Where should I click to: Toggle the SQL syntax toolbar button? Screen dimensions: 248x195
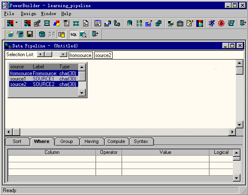tap(74, 34)
